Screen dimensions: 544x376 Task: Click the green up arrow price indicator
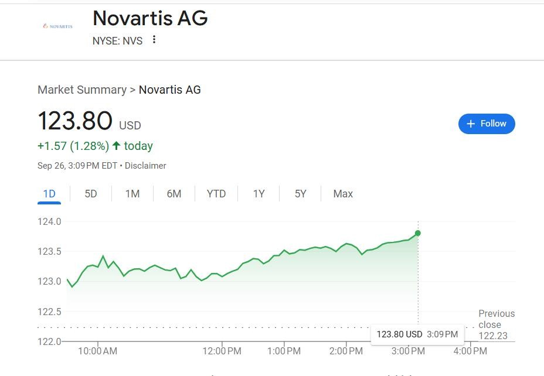[x=116, y=146]
